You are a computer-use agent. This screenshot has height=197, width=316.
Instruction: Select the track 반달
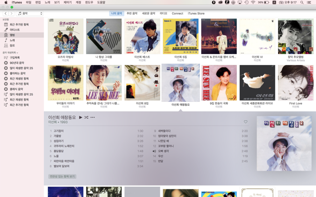pyautogui.click(x=200, y=161)
